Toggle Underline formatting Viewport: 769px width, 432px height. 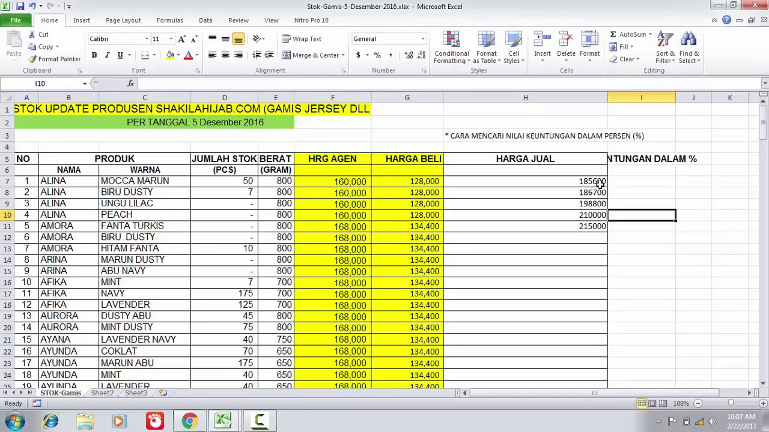point(120,55)
